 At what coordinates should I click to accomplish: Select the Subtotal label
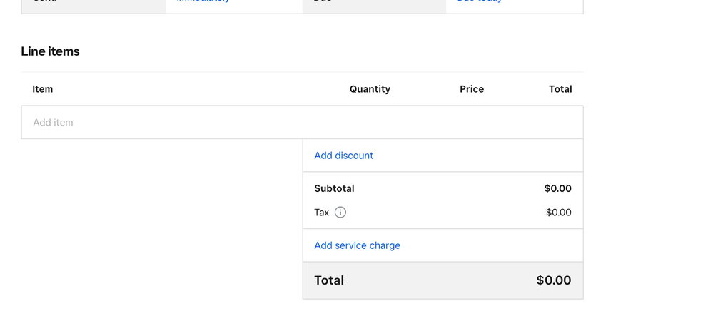[x=334, y=189]
